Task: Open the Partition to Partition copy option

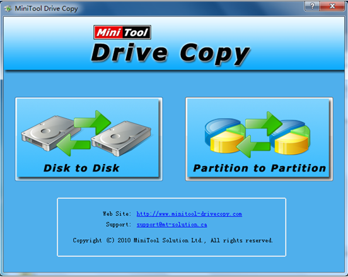Action: (x=259, y=139)
